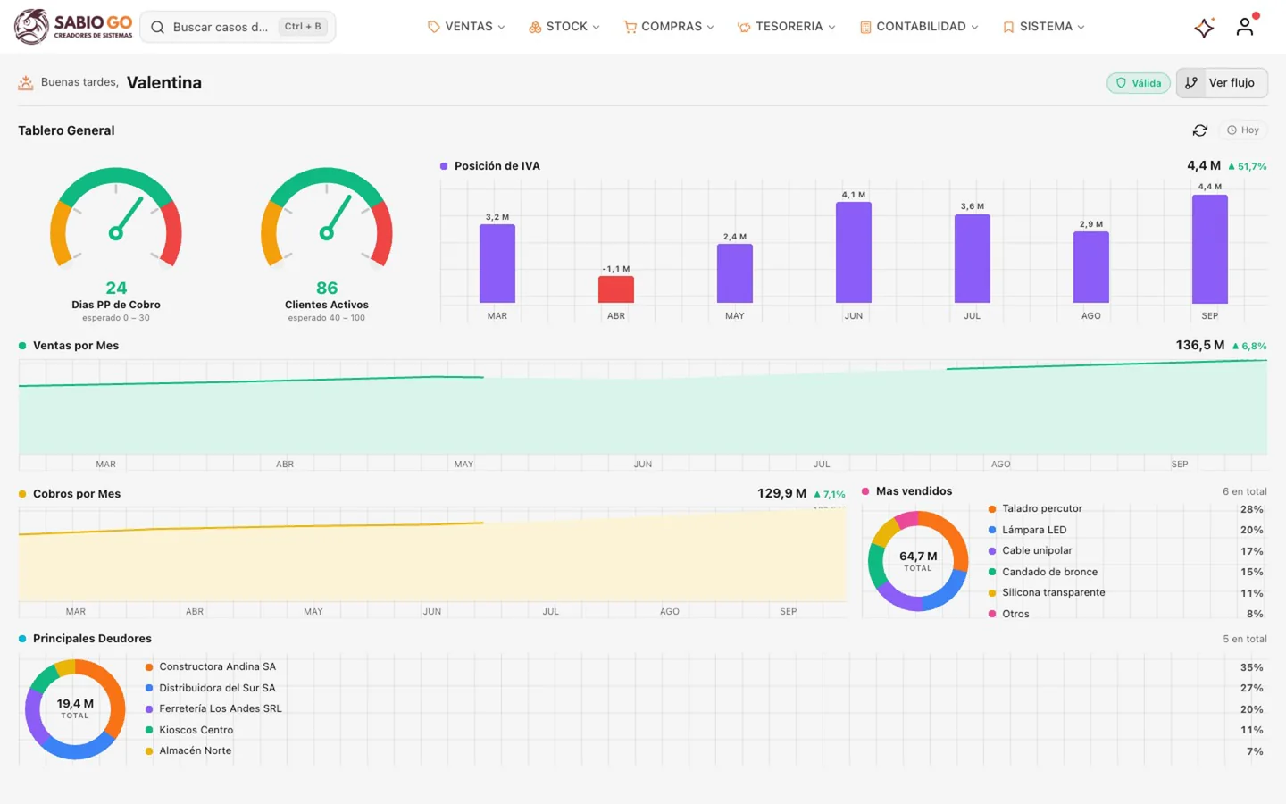
Task: Click the shield icon in Válida badge
Action: pos(1121,83)
